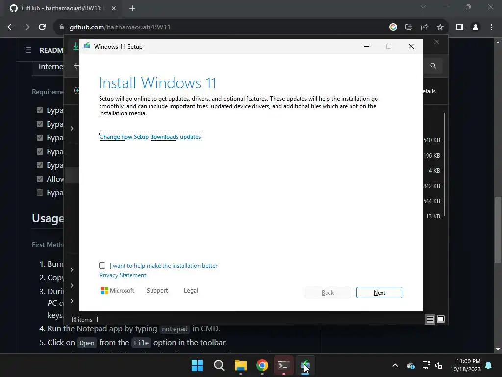Minimize the Windows 11 Setup window
The image size is (502, 377).
click(367, 46)
